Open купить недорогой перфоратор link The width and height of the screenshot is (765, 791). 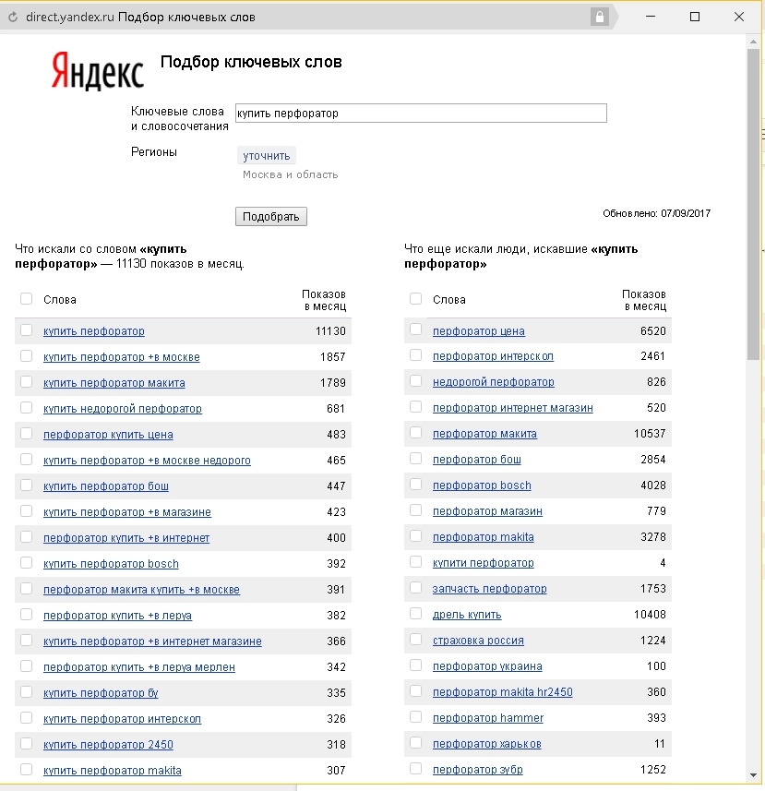(x=123, y=409)
